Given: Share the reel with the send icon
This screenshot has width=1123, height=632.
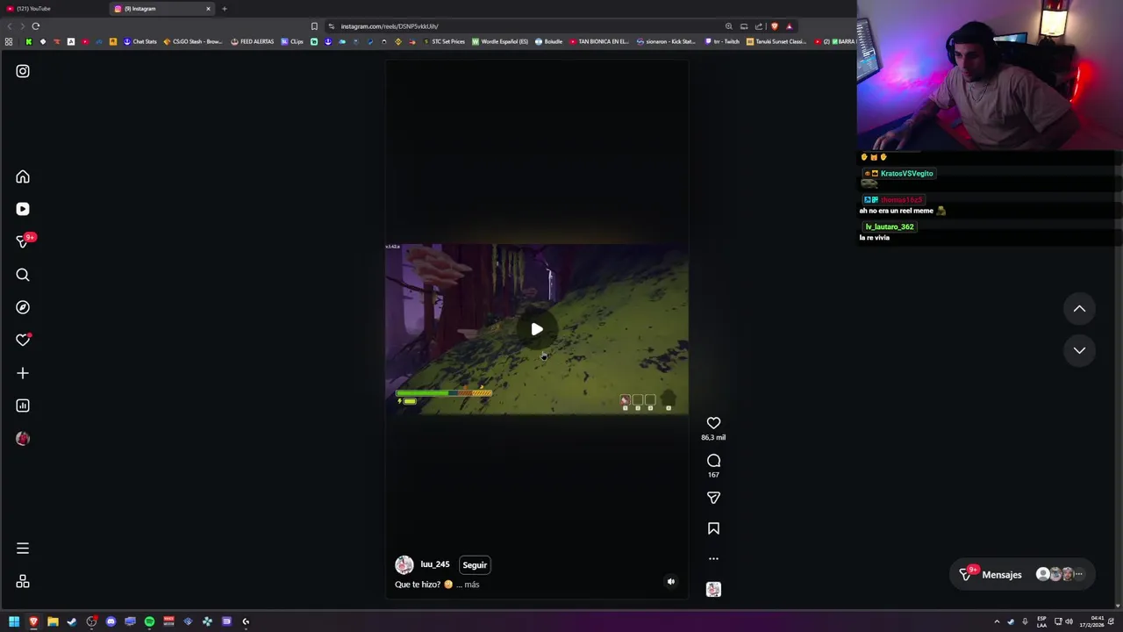Looking at the screenshot, I should (713, 498).
